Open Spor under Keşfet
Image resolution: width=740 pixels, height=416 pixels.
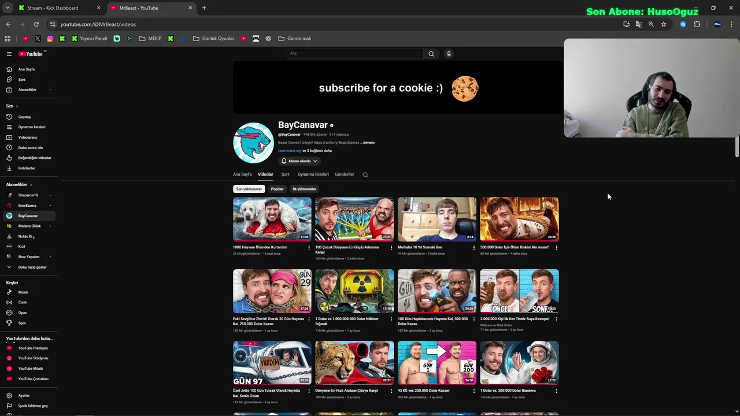(29, 323)
